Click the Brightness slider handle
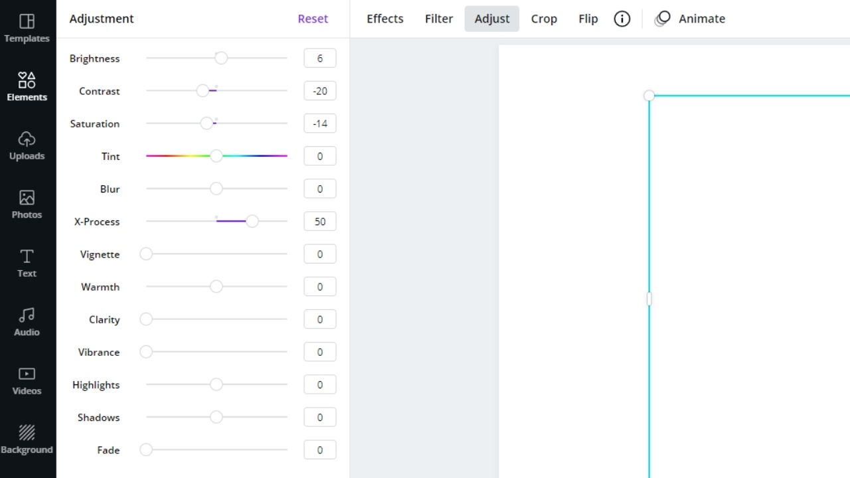850x478 pixels. click(x=221, y=58)
